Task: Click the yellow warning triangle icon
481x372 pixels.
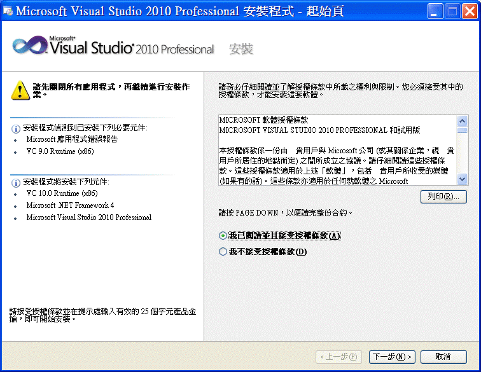Action: tap(20, 90)
